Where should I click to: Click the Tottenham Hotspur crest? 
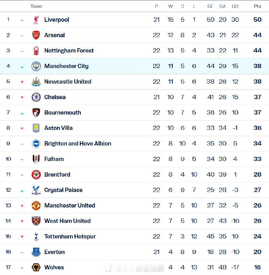coord(36,236)
